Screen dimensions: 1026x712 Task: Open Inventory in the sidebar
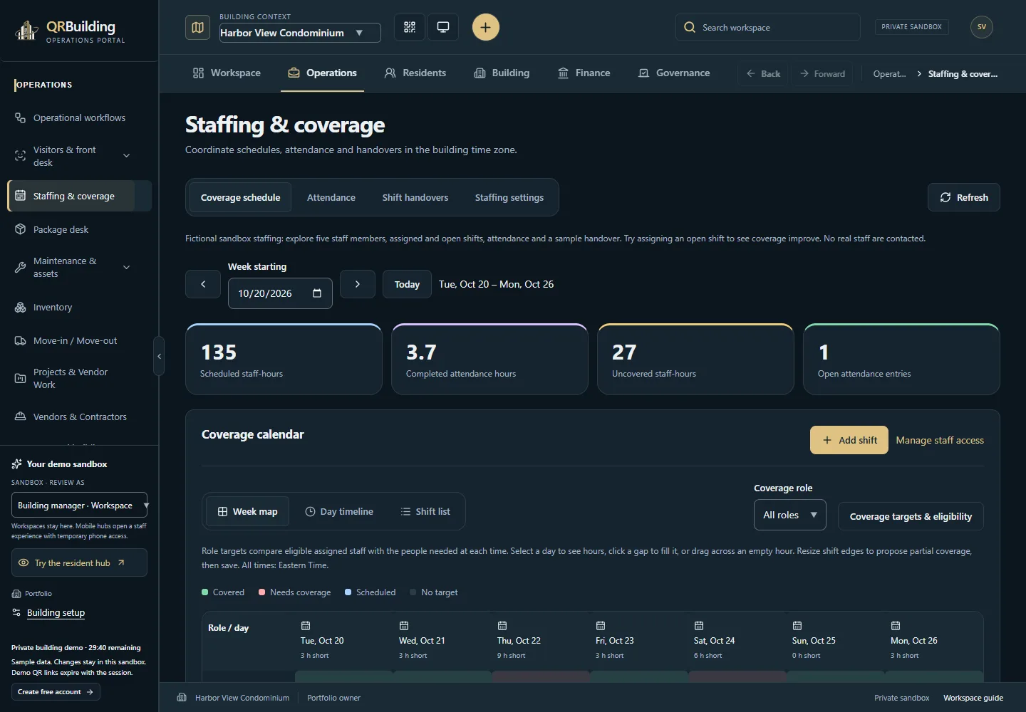tap(79, 307)
